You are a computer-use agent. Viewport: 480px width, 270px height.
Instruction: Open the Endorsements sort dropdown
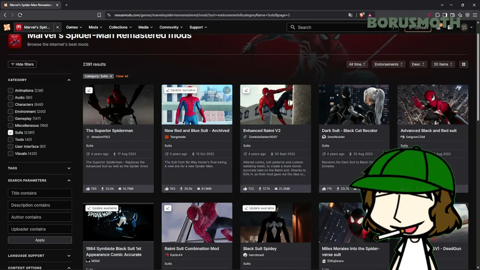tap(388, 64)
